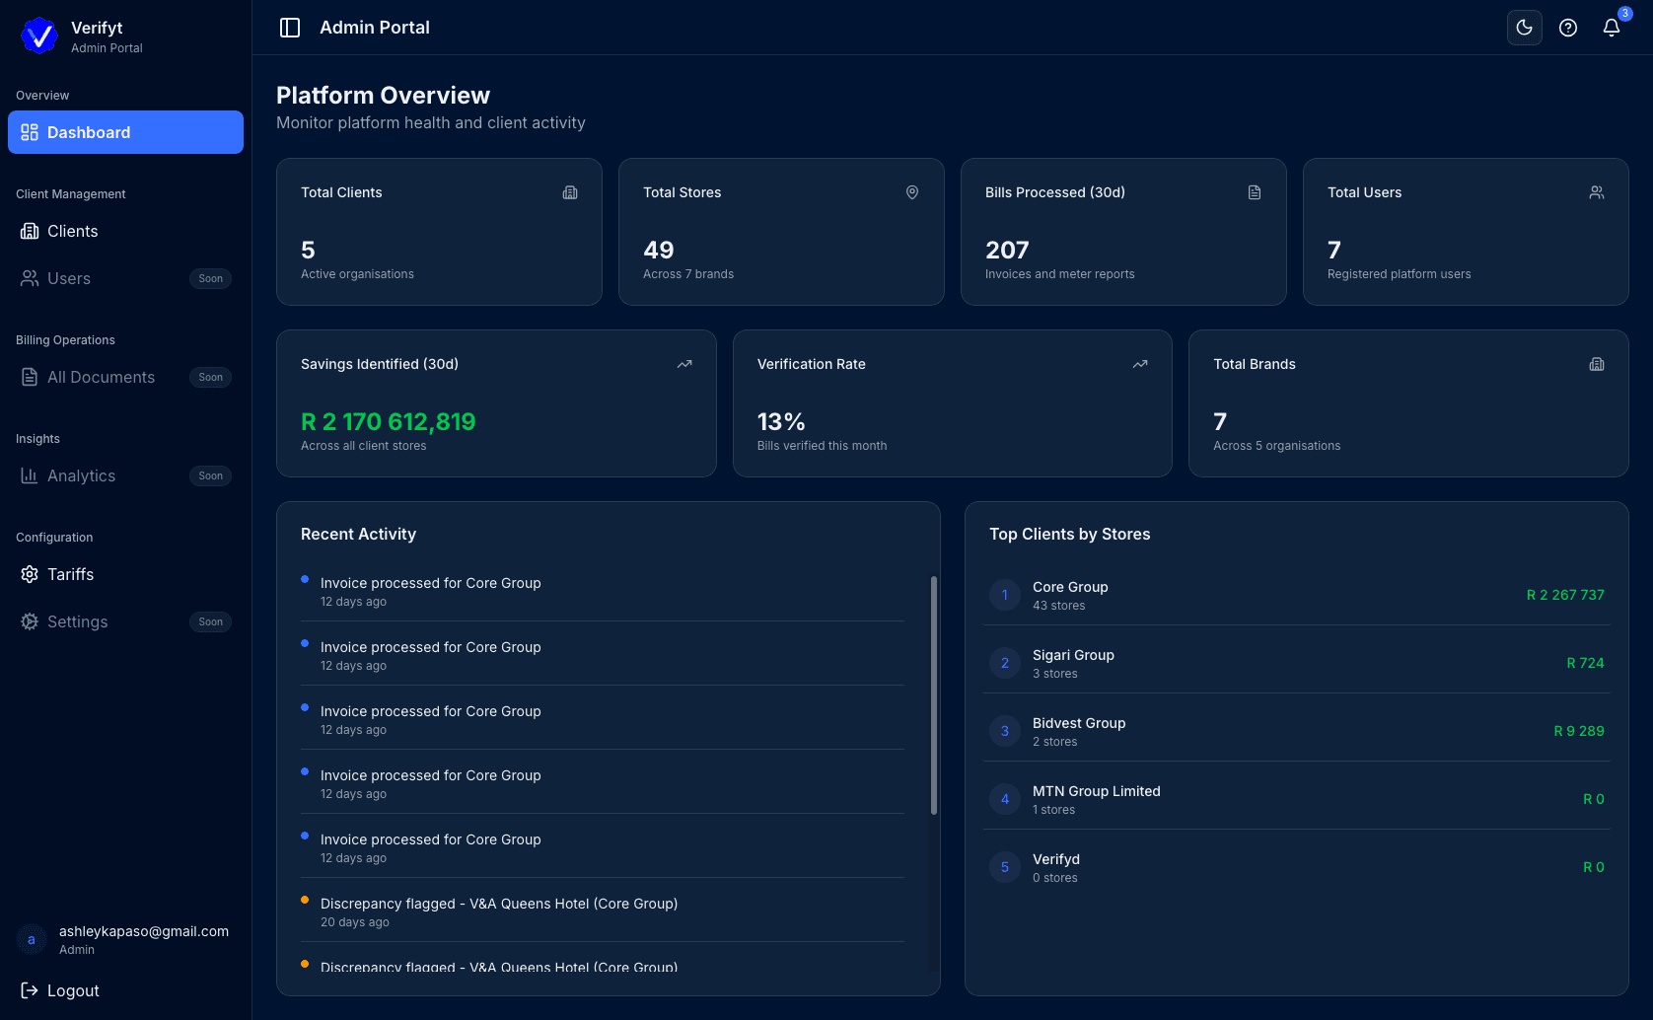Select All Documents in Billing Operations

coord(125,377)
